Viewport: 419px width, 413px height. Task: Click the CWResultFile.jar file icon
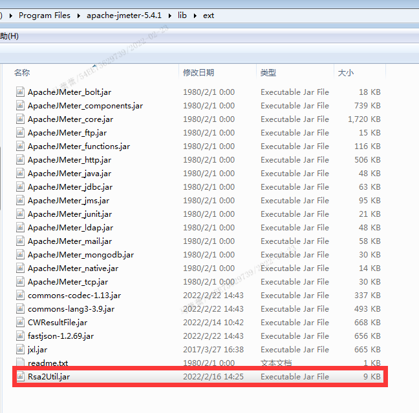tap(20, 323)
